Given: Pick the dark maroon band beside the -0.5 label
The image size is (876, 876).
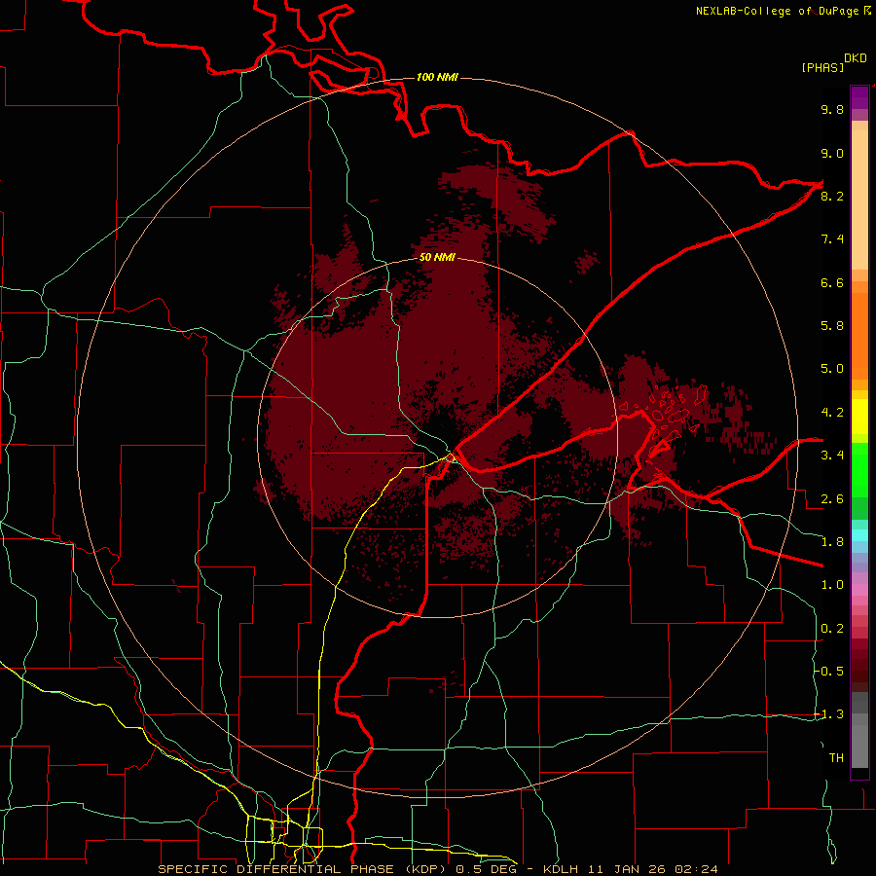Looking at the screenshot, I should [859, 671].
